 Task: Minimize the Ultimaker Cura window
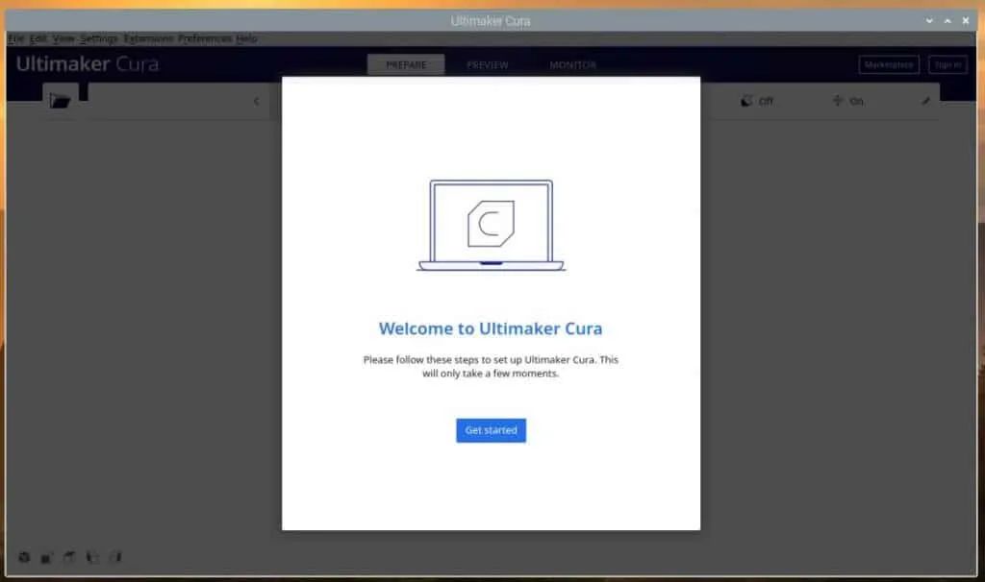(929, 21)
